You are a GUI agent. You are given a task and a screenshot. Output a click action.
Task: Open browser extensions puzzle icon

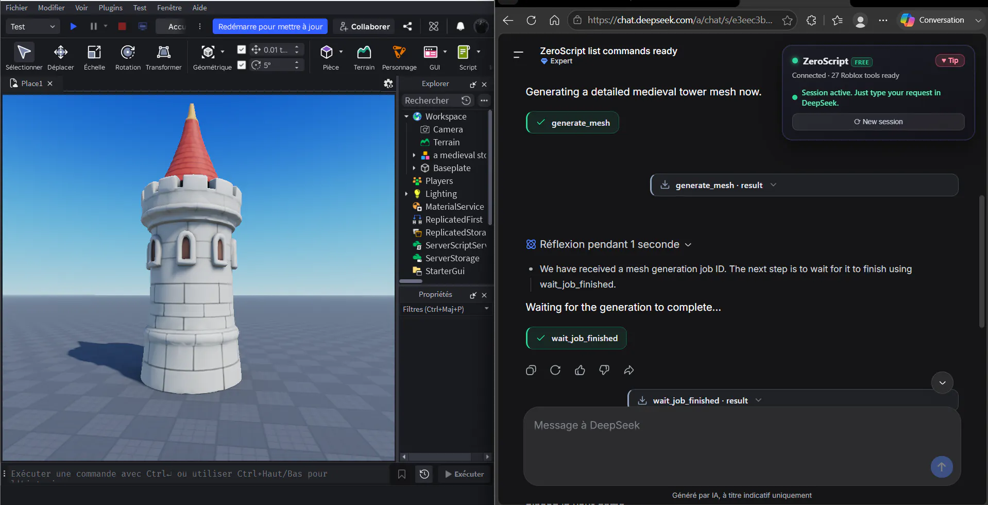point(811,20)
